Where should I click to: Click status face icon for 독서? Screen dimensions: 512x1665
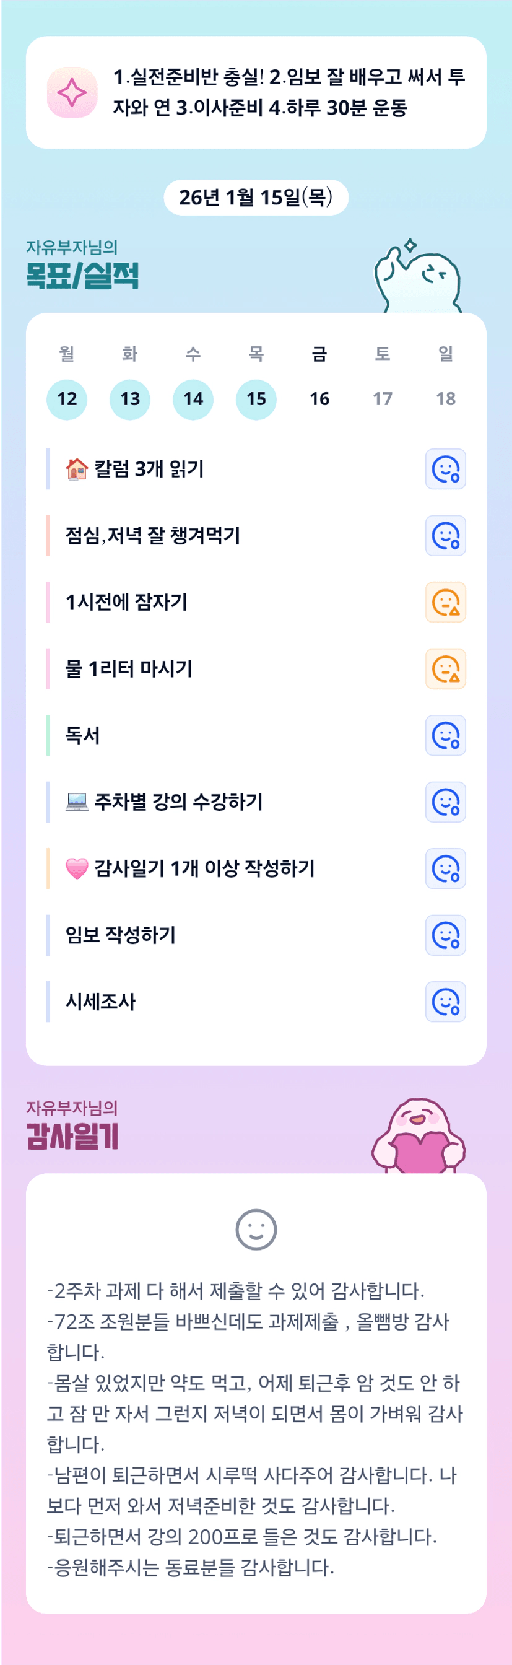coord(446,735)
